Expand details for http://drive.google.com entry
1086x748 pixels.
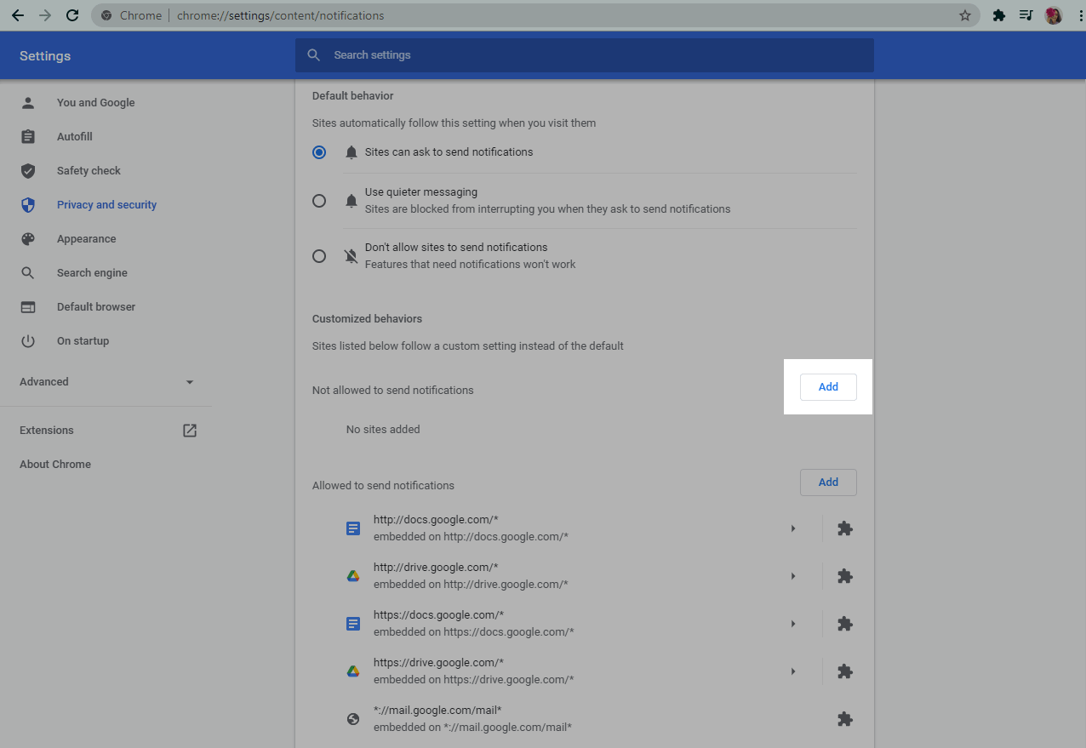point(792,576)
